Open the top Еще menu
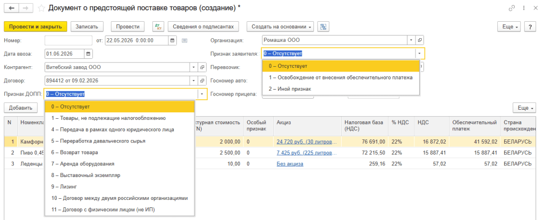 click(x=509, y=27)
